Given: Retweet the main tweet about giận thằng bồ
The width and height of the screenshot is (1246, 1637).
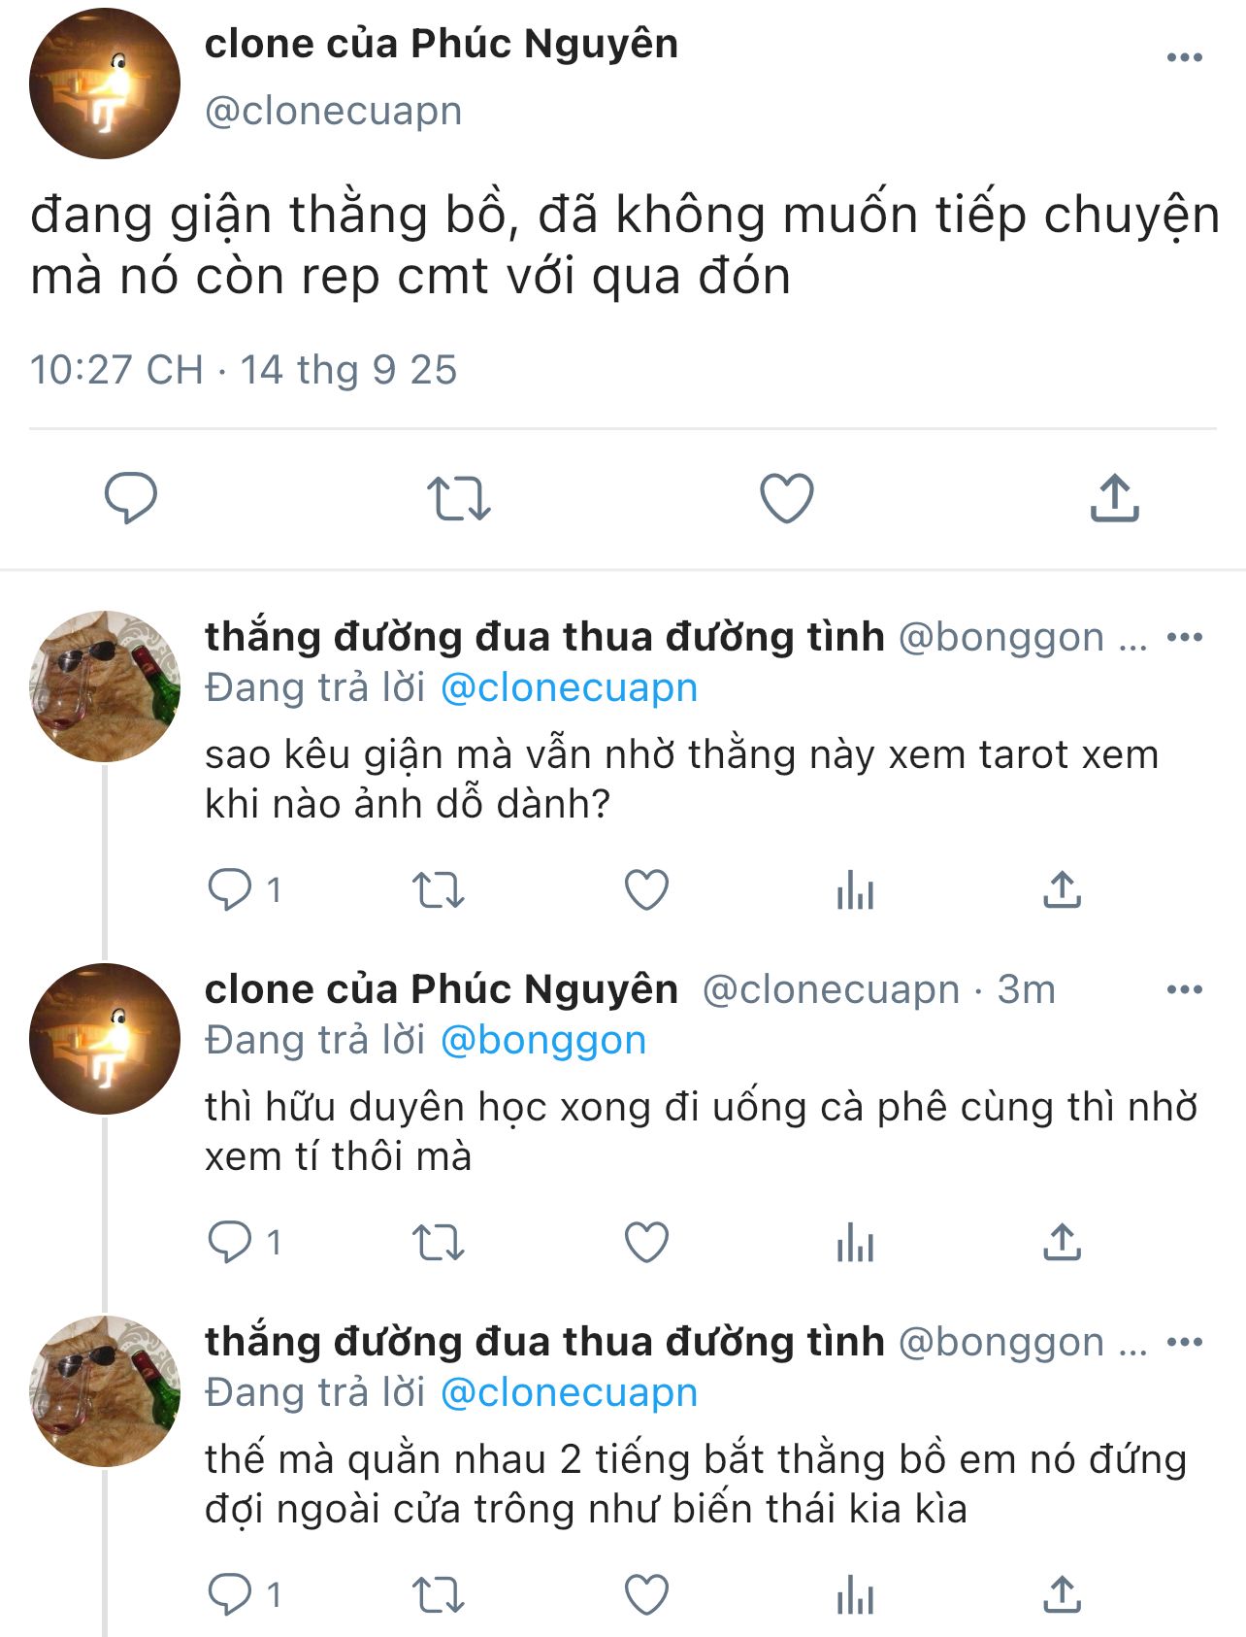Looking at the screenshot, I should (x=458, y=498).
